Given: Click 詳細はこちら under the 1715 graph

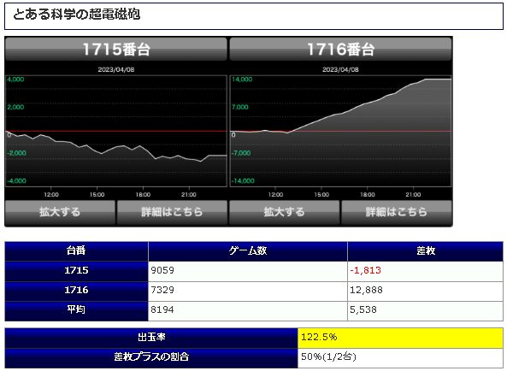Looking at the screenshot, I should pyautogui.click(x=172, y=212).
